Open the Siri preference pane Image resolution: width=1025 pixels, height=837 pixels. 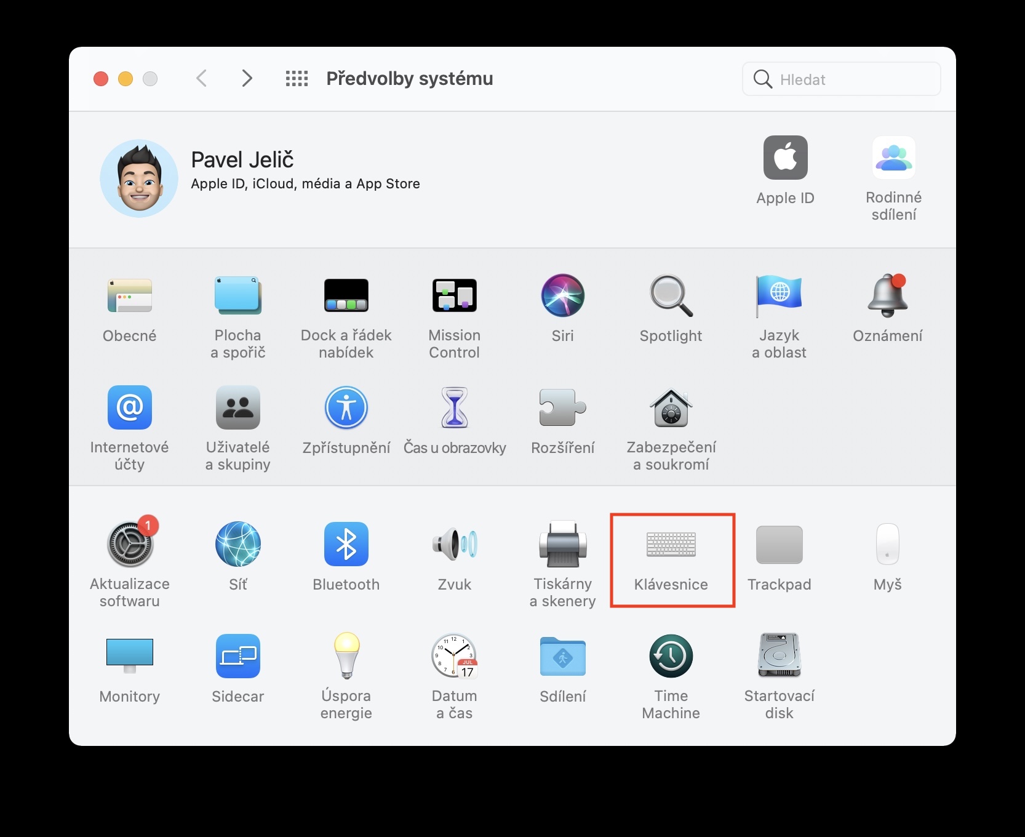pos(563,309)
